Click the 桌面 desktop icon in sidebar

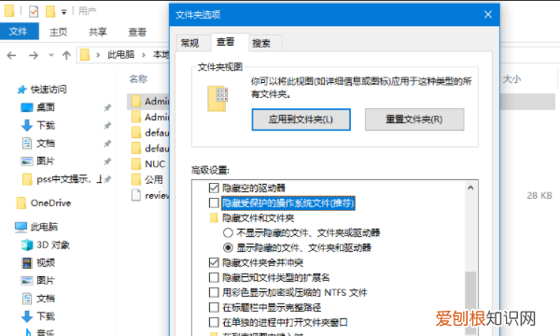pyautogui.click(x=27, y=107)
